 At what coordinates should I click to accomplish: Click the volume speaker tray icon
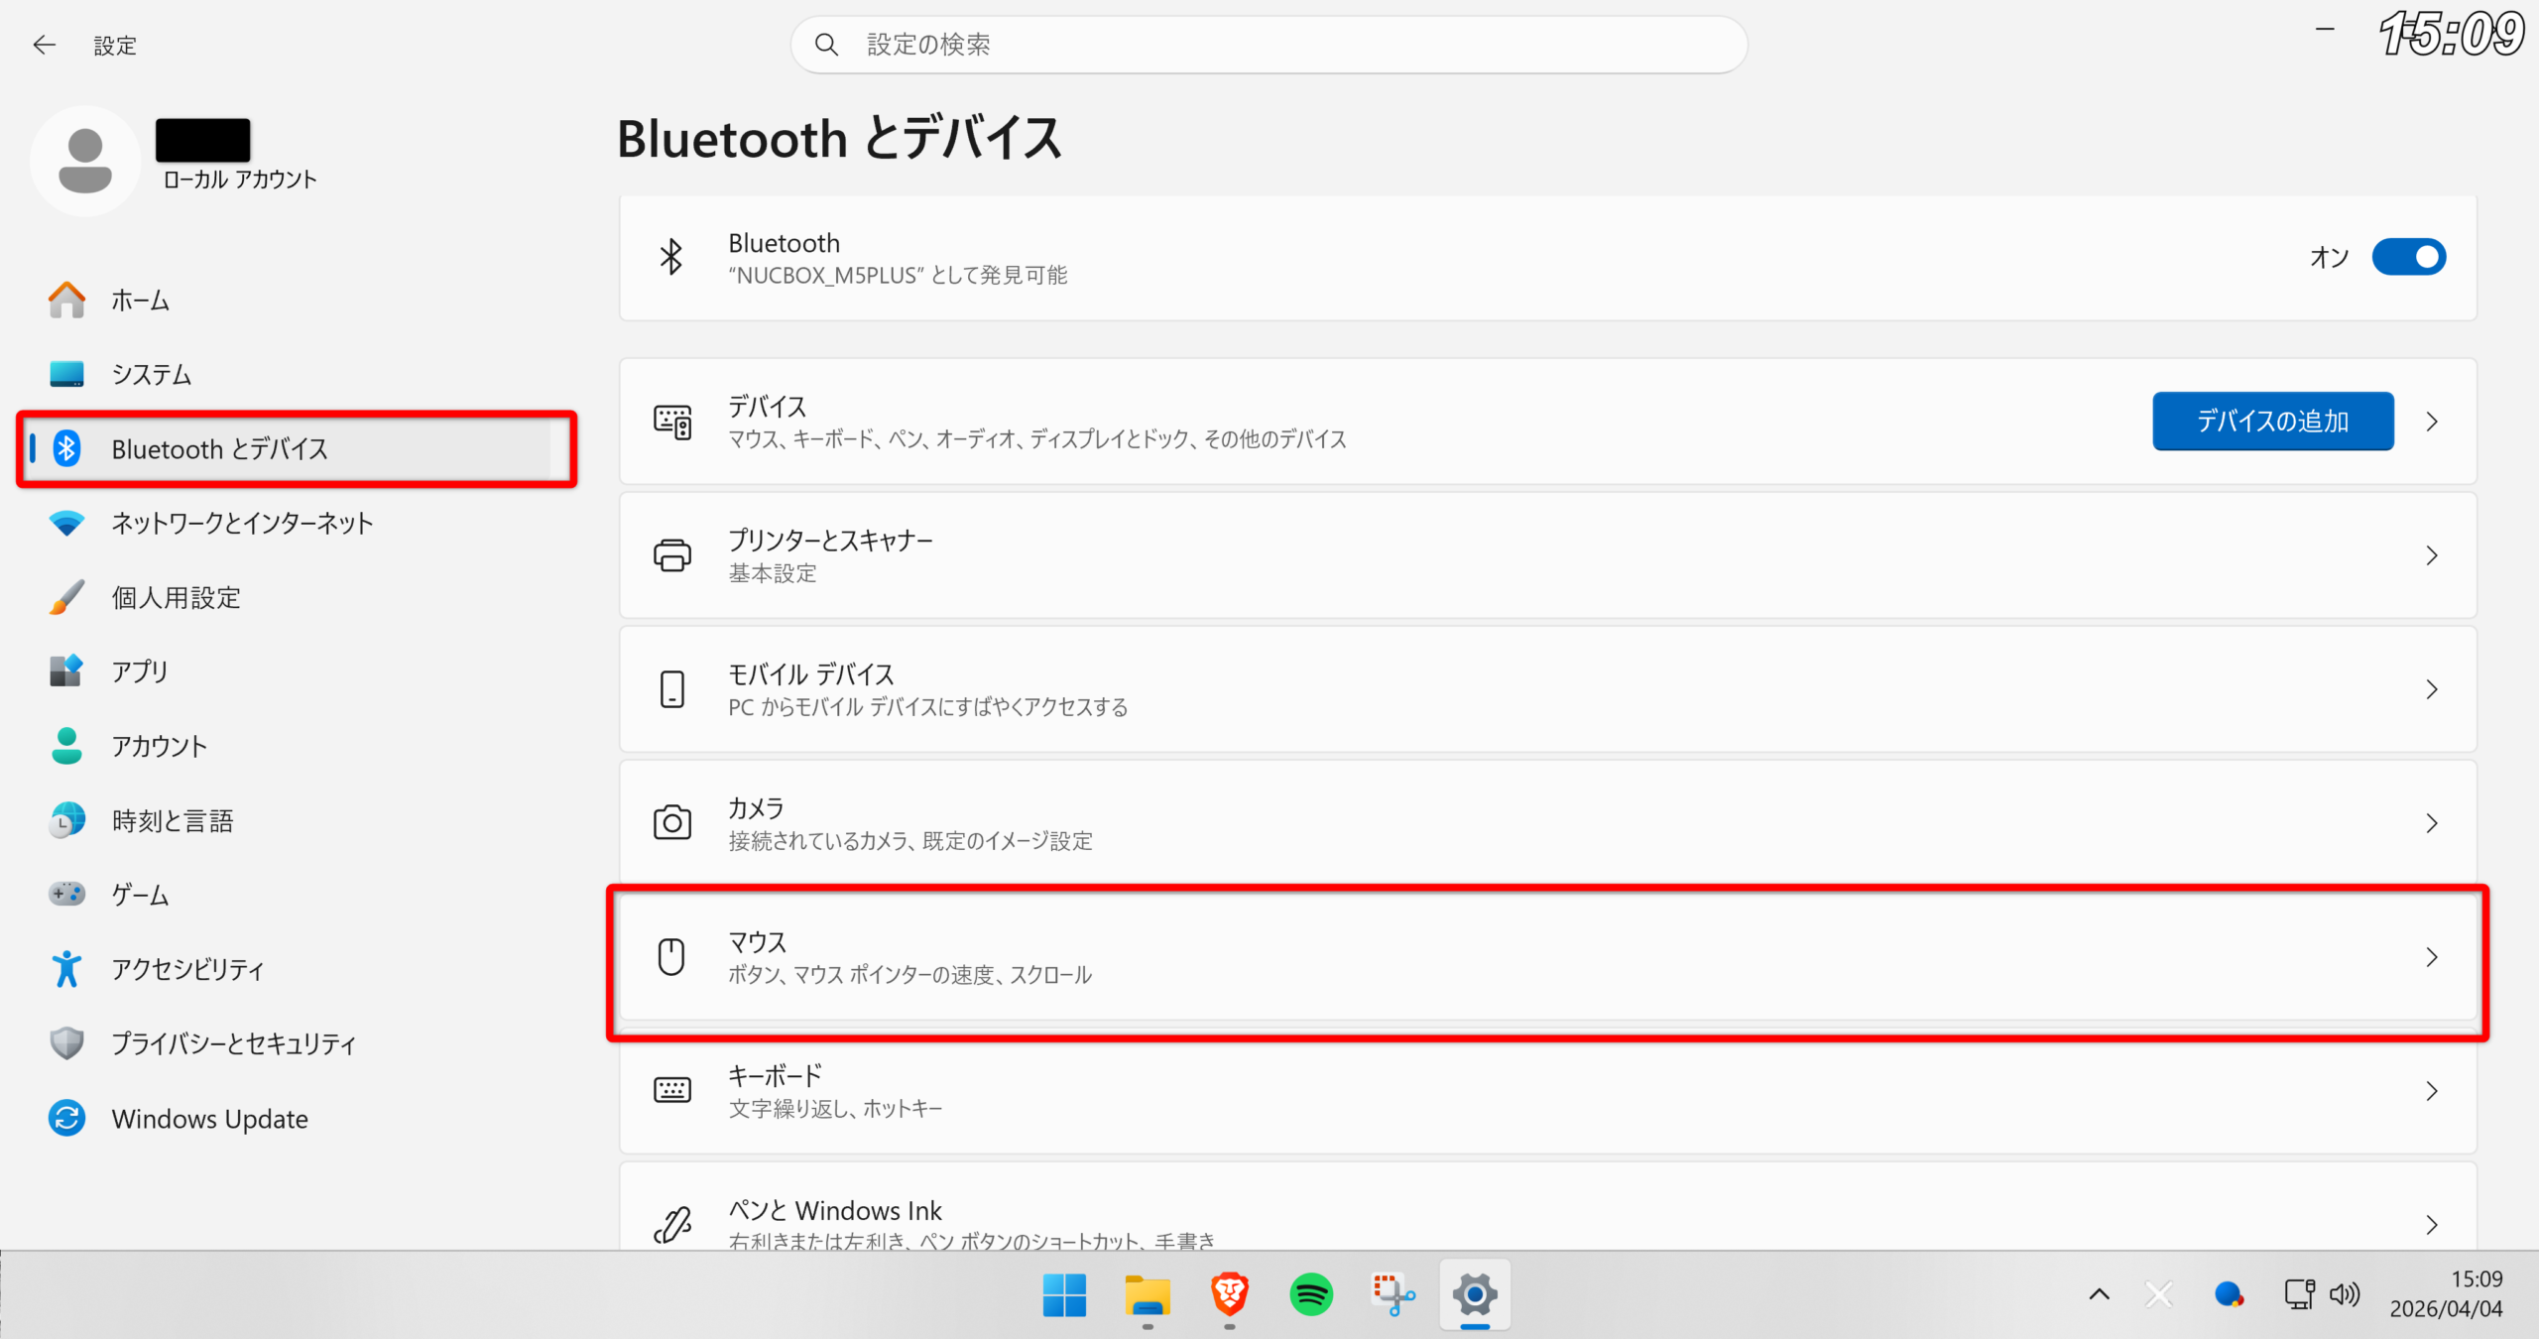point(2345,1294)
